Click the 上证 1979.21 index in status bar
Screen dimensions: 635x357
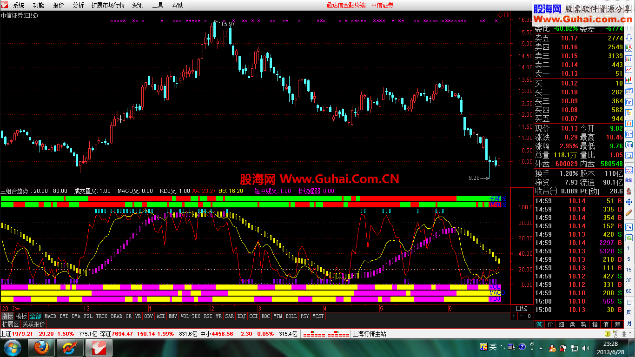tap(17, 334)
